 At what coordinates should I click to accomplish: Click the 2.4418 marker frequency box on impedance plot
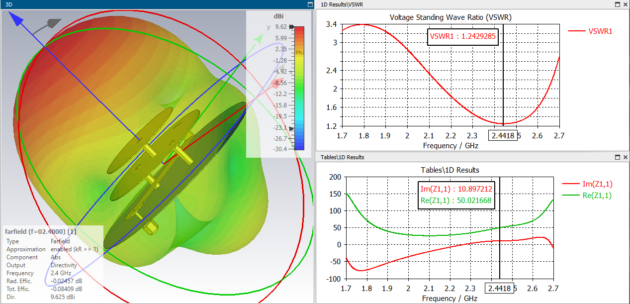click(499, 289)
